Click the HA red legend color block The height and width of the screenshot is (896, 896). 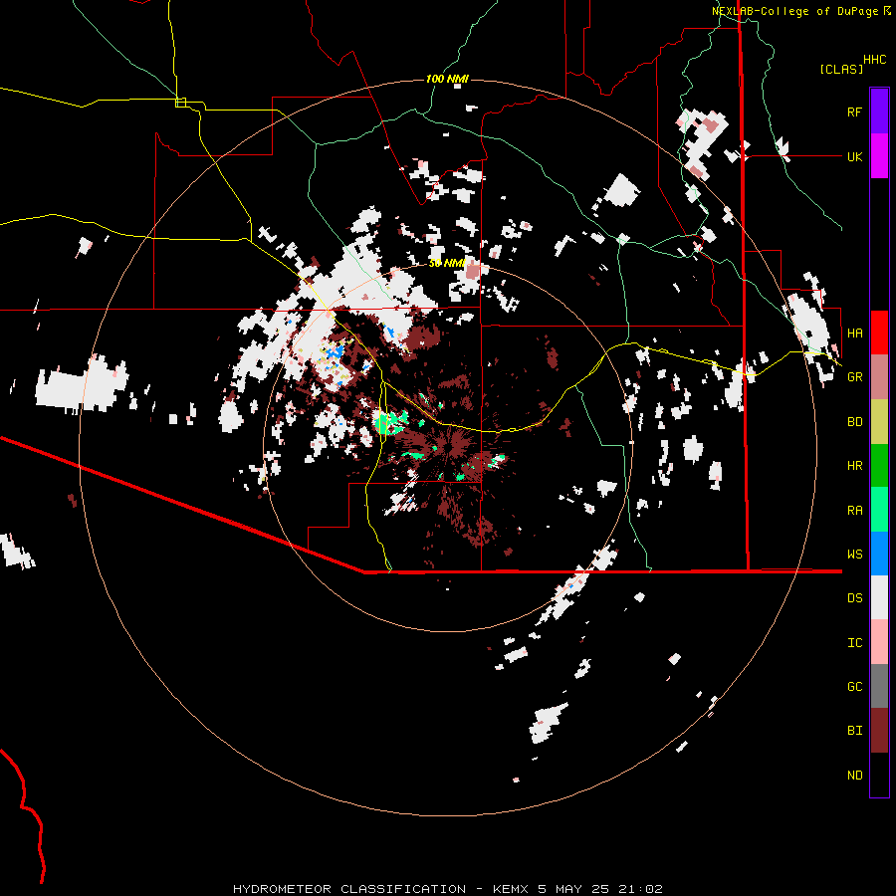pyautogui.click(x=879, y=333)
